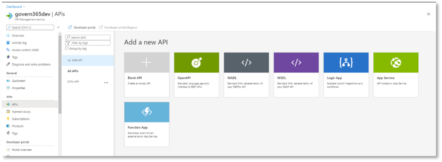Click the Activity log icon
This screenshot has width=442, height=162.
click(x=8, y=43)
